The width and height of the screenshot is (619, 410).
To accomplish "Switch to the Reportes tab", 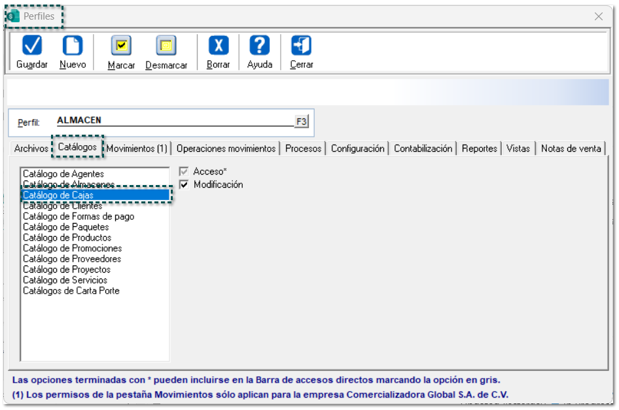I will [479, 148].
